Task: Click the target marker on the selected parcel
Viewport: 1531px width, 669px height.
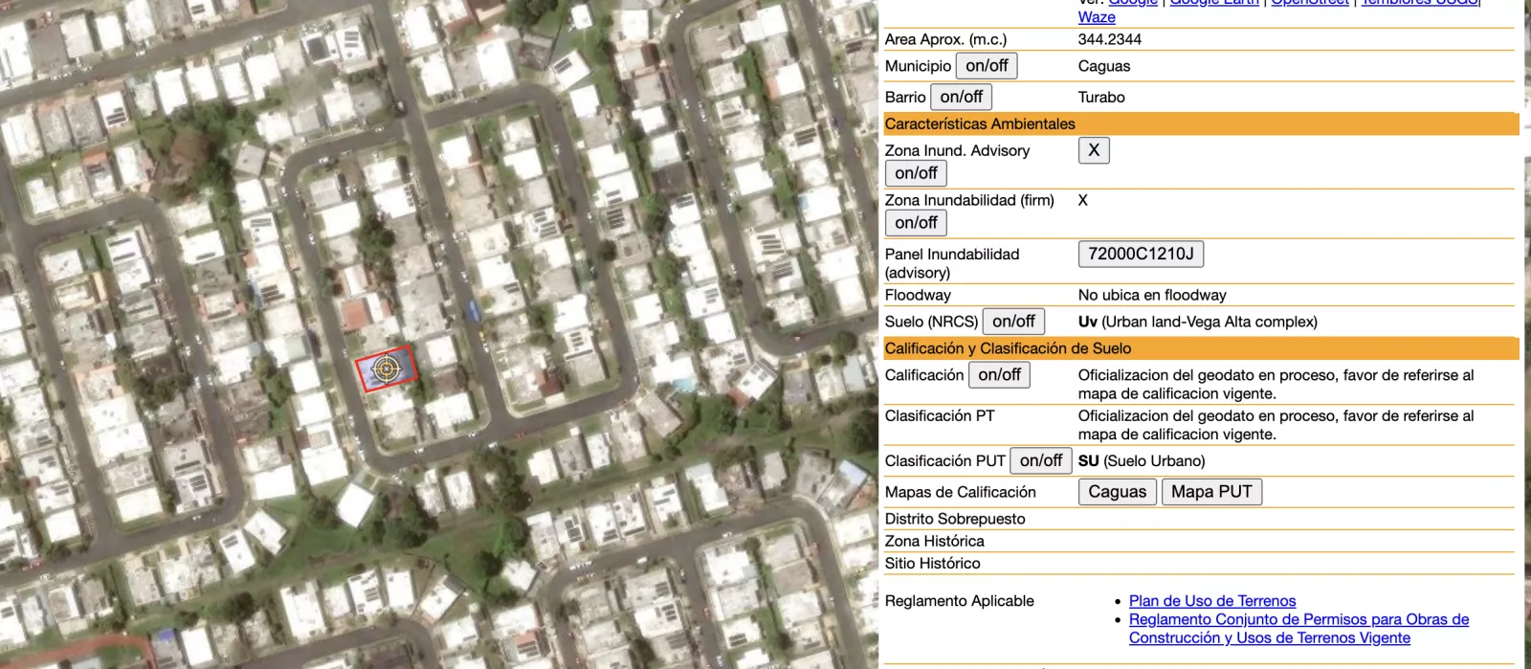Action: 386,368
